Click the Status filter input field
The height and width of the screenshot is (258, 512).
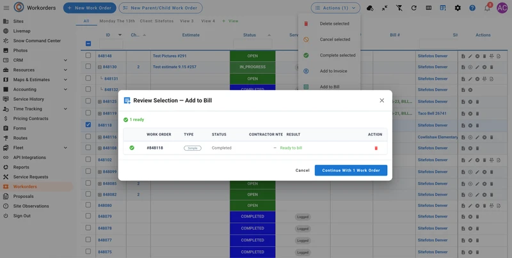253,43
